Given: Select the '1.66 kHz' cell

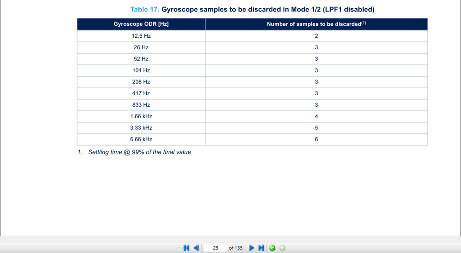Looking at the screenshot, I should 141,116.
